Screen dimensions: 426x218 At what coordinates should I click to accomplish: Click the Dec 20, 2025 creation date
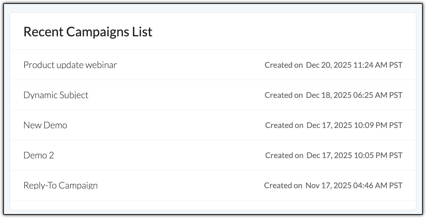click(328, 65)
